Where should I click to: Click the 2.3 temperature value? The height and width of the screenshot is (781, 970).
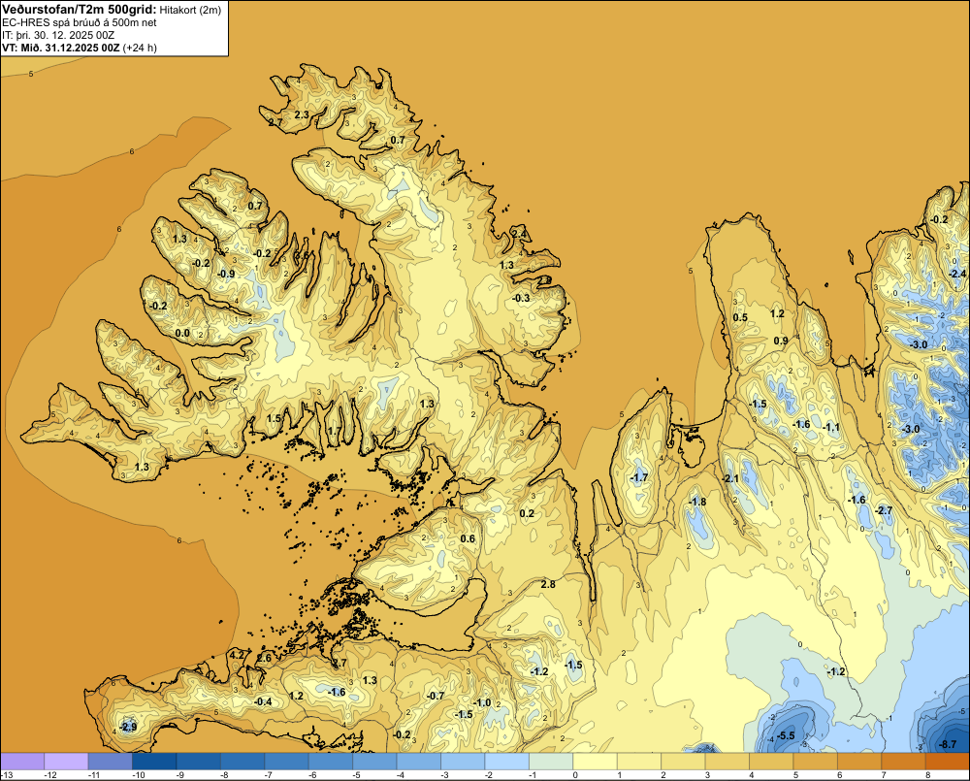pyautogui.click(x=302, y=114)
